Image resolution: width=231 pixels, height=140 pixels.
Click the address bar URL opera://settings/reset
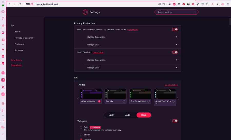click(47, 4)
